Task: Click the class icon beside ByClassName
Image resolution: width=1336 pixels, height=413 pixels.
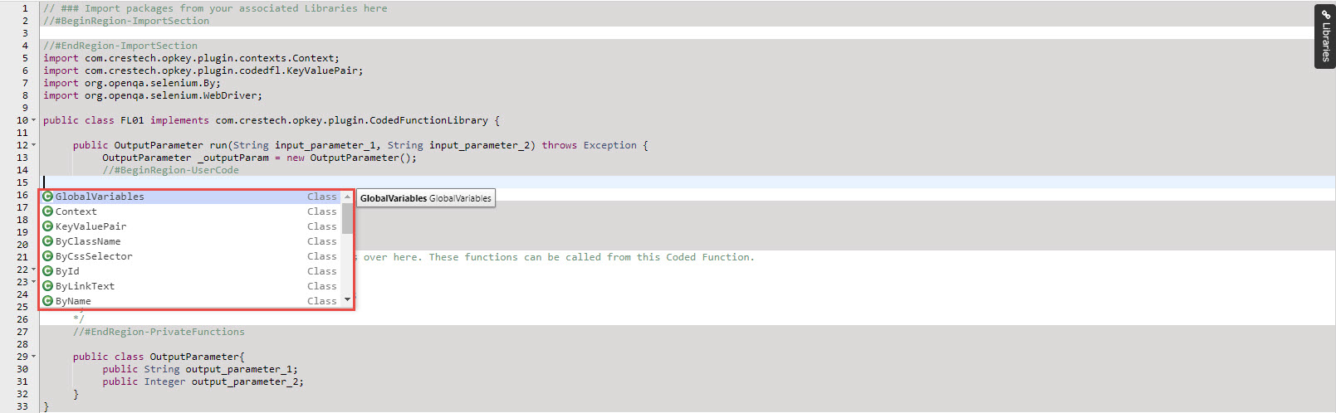Action: [x=48, y=241]
